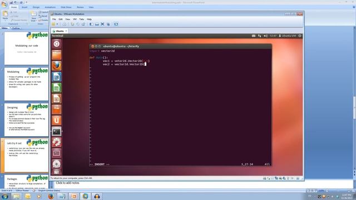Open System Settings from the Ubuntu launcher
This screenshot has width=356, height=200.
tap(57, 142)
